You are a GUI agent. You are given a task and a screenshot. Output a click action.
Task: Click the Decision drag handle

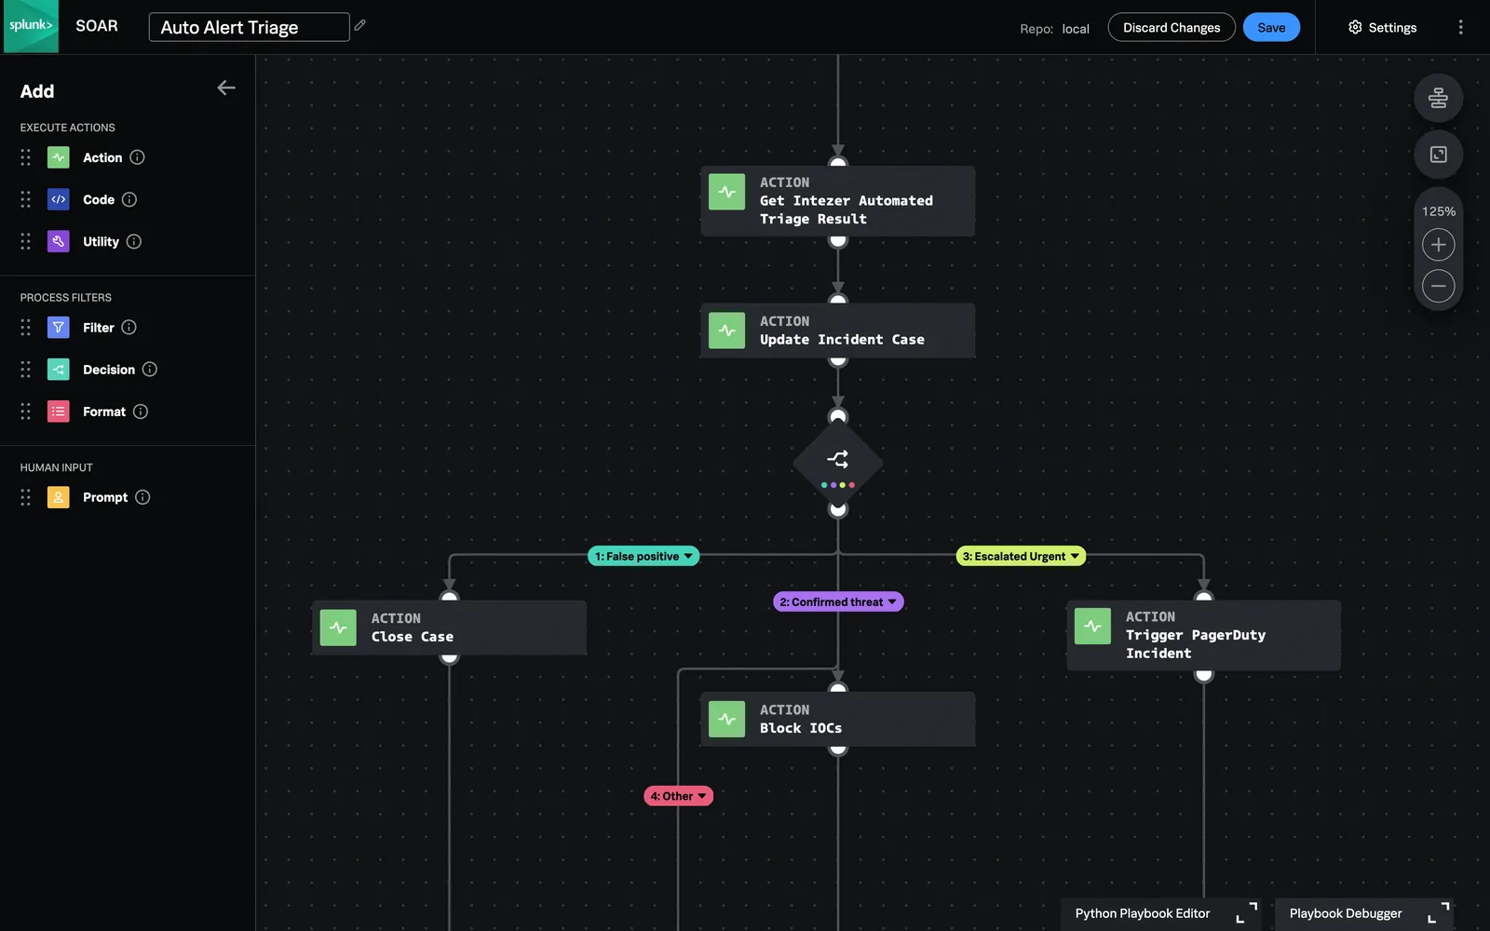(25, 370)
